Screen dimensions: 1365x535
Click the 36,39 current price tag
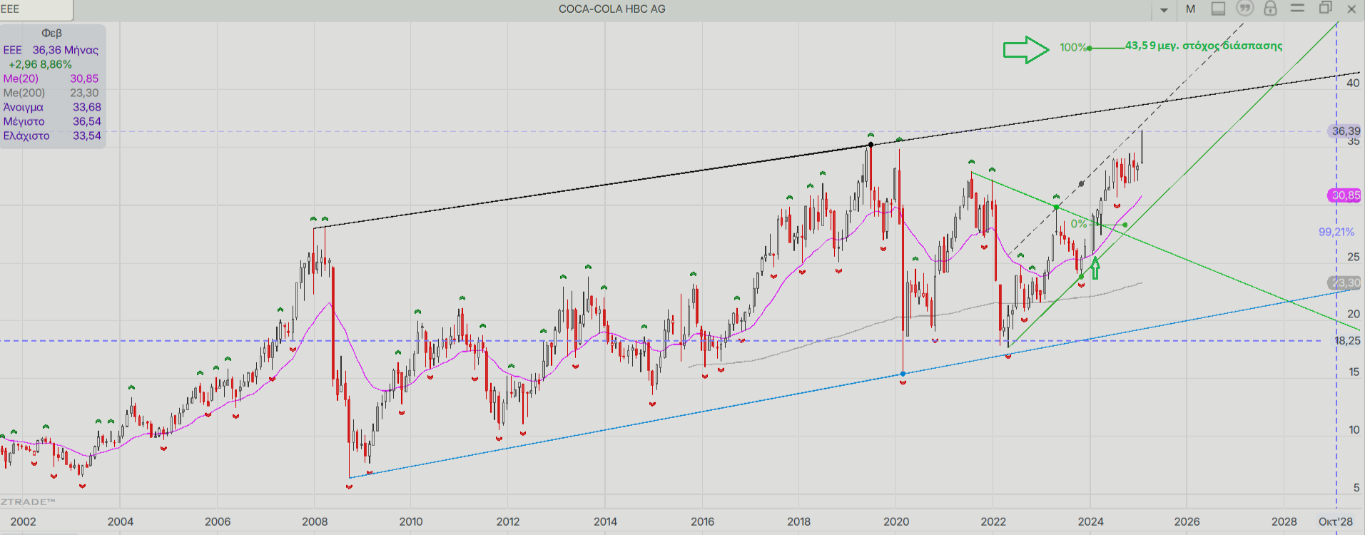pos(1345,131)
